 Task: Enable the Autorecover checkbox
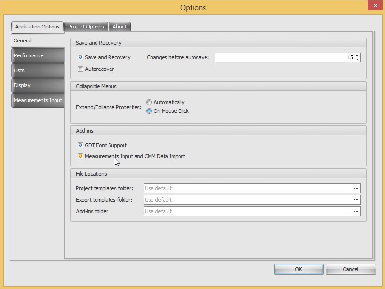(x=81, y=69)
